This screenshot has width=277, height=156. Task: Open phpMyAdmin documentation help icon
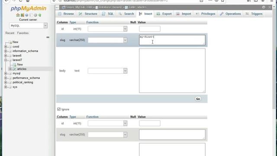click(x=27, y=15)
